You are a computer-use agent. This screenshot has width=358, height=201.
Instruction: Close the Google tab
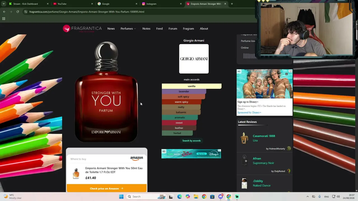coord(136,4)
